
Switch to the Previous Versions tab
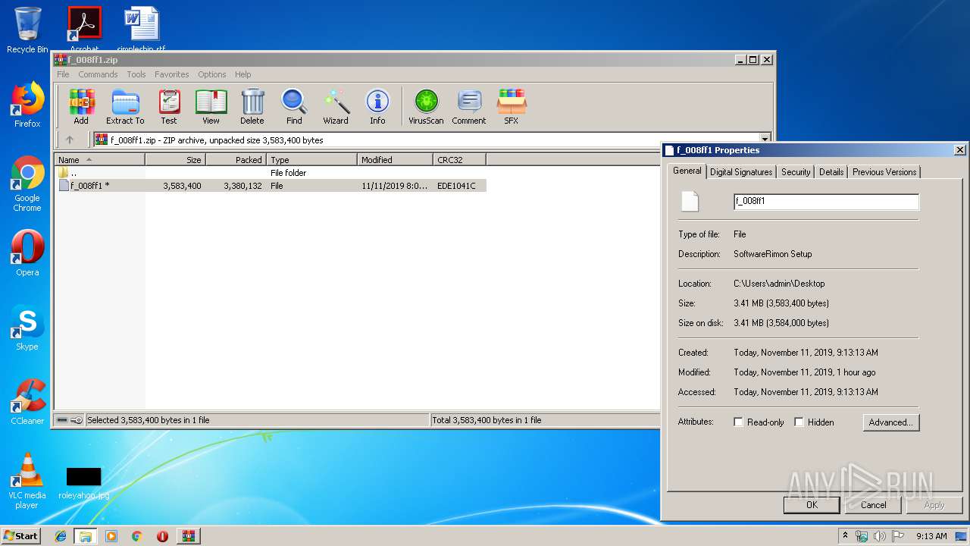[884, 172]
